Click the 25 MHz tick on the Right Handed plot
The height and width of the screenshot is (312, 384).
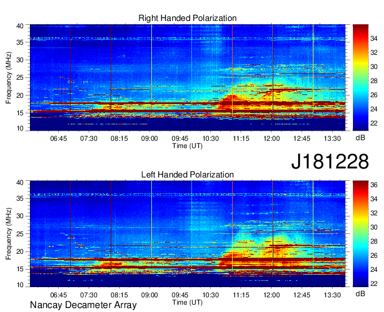coord(20,77)
